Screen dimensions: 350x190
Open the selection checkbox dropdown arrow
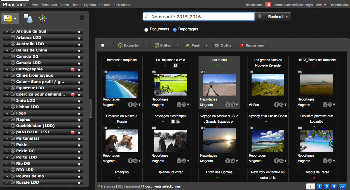point(110,45)
